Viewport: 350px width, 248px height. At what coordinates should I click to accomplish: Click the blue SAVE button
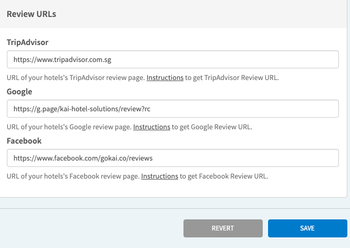tap(307, 228)
